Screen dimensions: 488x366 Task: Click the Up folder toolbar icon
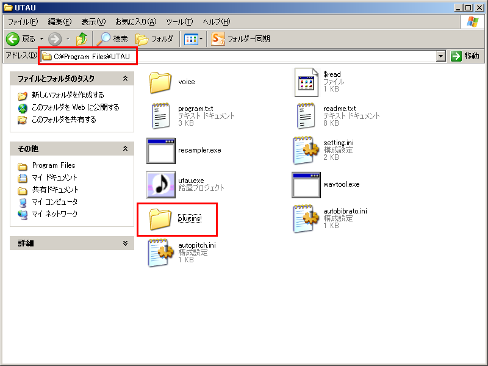pyautogui.click(x=82, y=39)
